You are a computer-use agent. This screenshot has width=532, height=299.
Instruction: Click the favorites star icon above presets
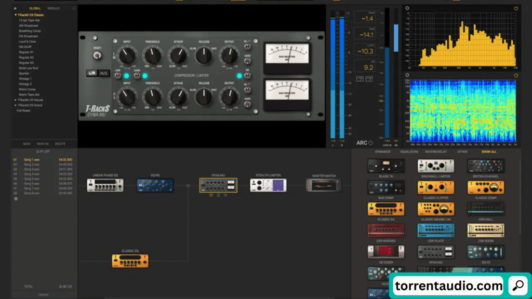[15, 8]
